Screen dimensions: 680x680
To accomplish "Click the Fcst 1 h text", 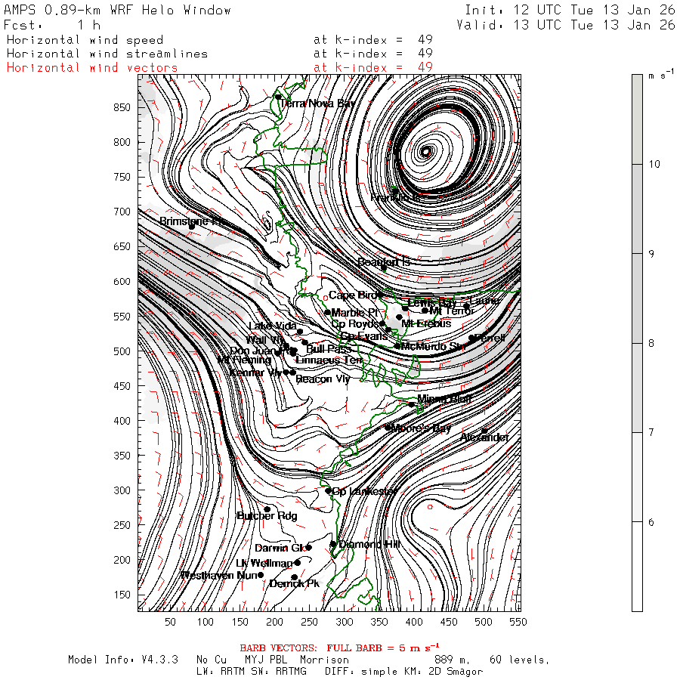I will (51, 25).
